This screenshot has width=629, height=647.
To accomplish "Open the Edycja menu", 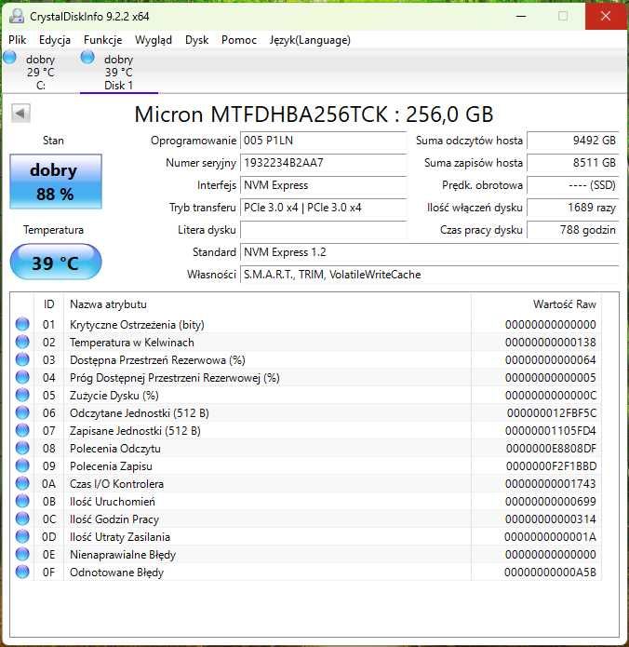I will pos(55,40).
